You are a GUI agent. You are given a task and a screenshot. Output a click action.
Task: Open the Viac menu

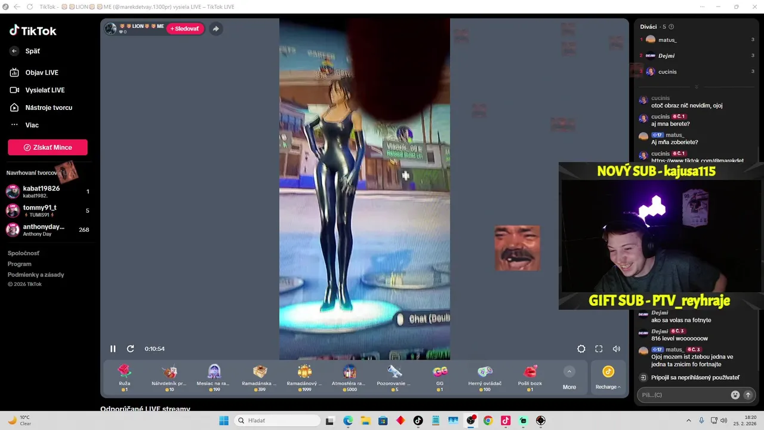click(24, 125)
